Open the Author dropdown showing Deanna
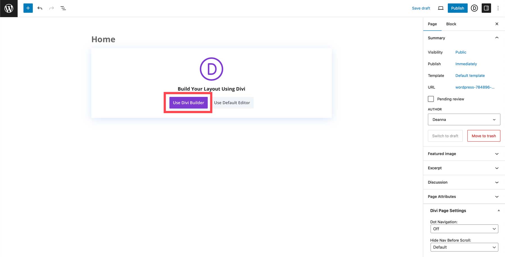 (x=464, y=119)
